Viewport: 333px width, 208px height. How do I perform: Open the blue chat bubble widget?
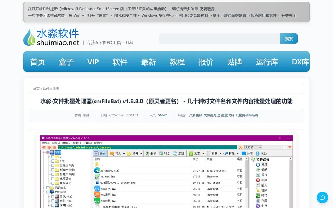click(x=322, y=198)
